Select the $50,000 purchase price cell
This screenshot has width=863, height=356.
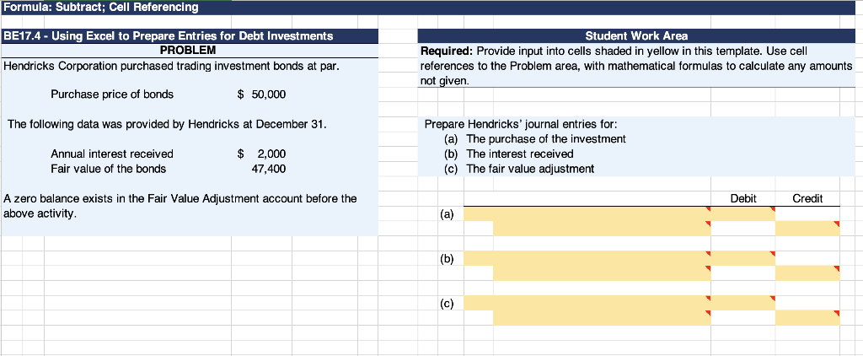[261, 94]
